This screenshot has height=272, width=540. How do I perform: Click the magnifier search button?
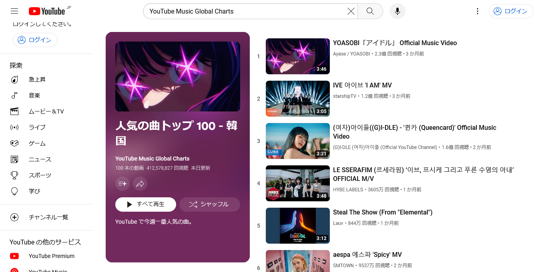[370, 11]
